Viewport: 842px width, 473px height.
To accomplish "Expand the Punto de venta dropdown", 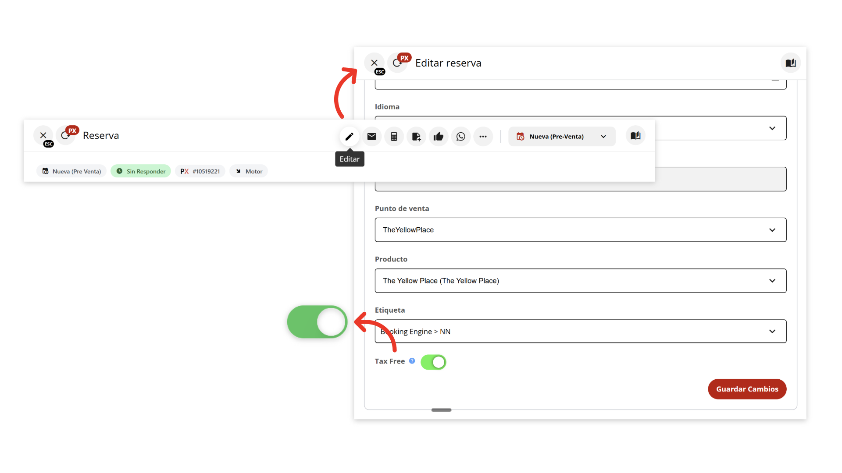I will pos(580,230).
